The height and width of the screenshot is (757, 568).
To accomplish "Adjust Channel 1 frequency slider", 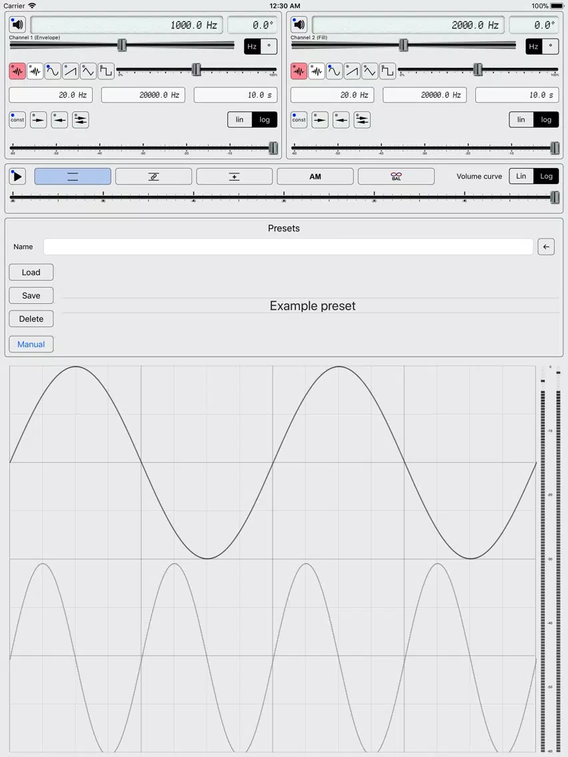I will (122, 45).
